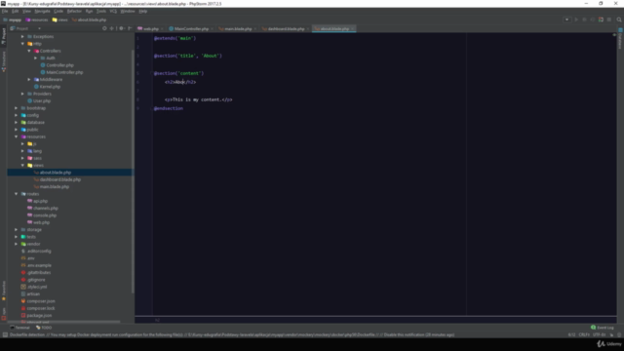Select web.php under routes
This screenshot has height=351, width=624.
pos(39,222)
